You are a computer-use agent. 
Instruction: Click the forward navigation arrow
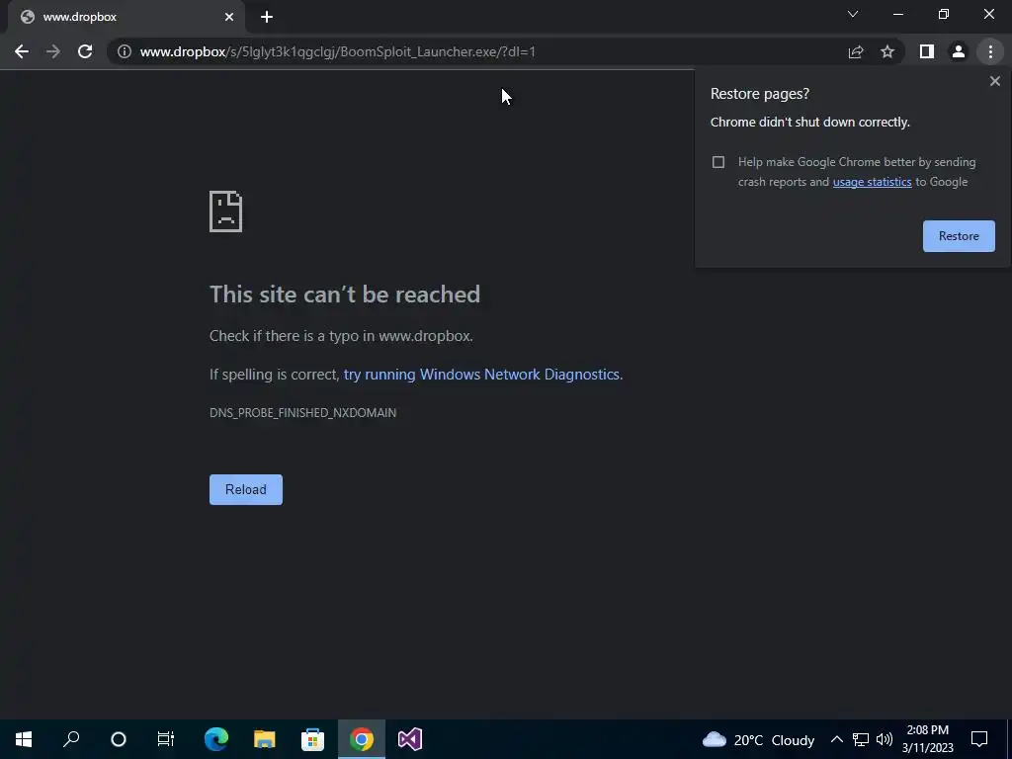(53, 51)
